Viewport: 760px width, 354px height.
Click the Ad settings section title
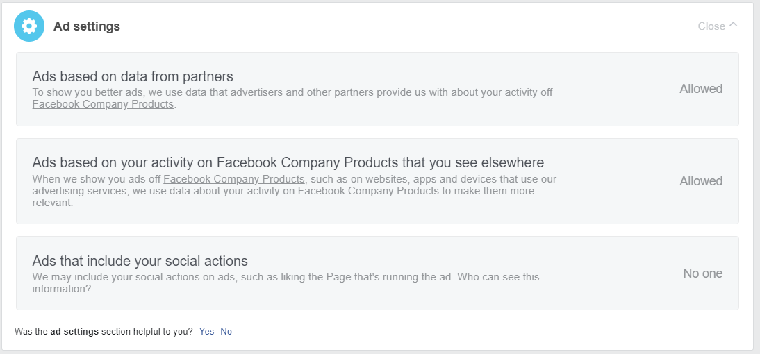(87, 26)
